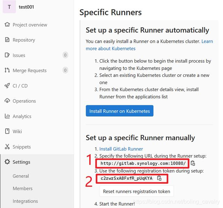Click the Merge Requests icon
This screenshot has height=208, width=223.
[7, 70]
